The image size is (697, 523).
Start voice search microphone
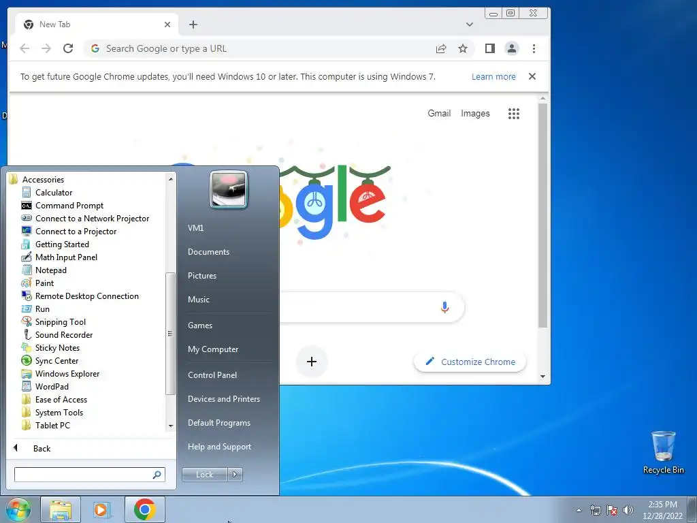tap(444, 307)
